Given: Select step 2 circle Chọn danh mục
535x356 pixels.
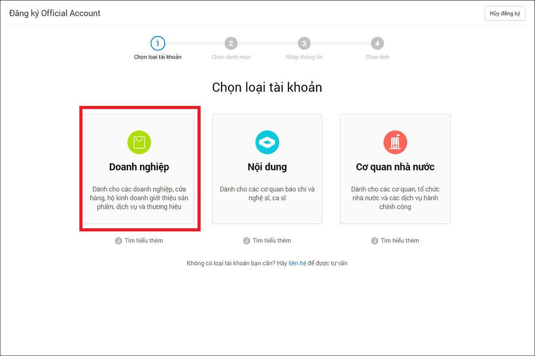Looking at the screenshot, I should 231,44.
